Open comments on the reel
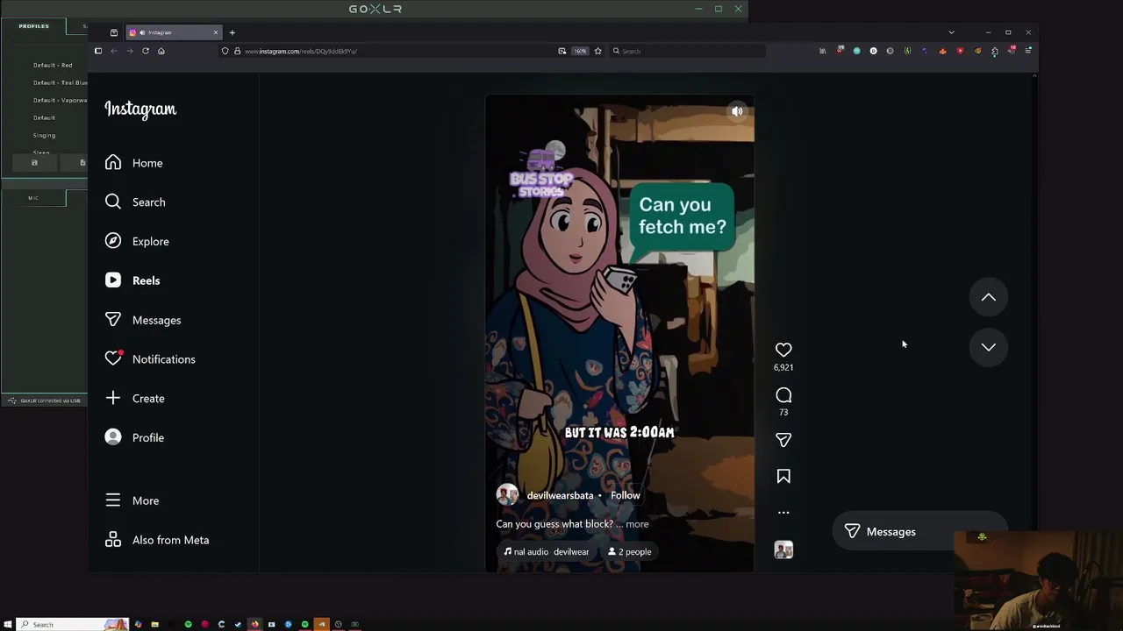1123x631 pixels. (783, 395)
